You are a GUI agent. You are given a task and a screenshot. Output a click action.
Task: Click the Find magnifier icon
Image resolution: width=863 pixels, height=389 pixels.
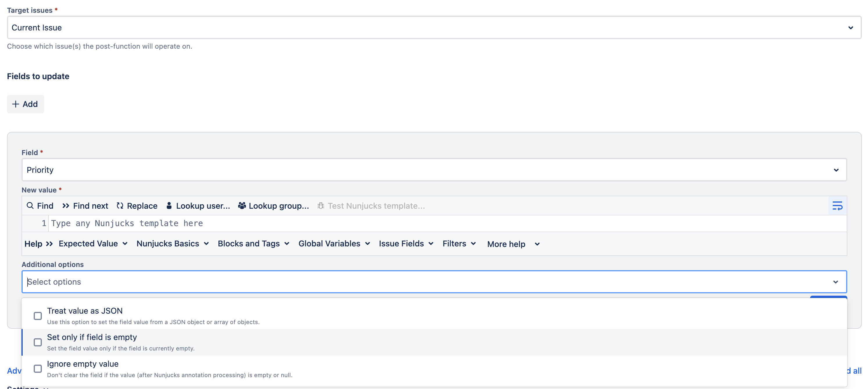tap(30, 206)
